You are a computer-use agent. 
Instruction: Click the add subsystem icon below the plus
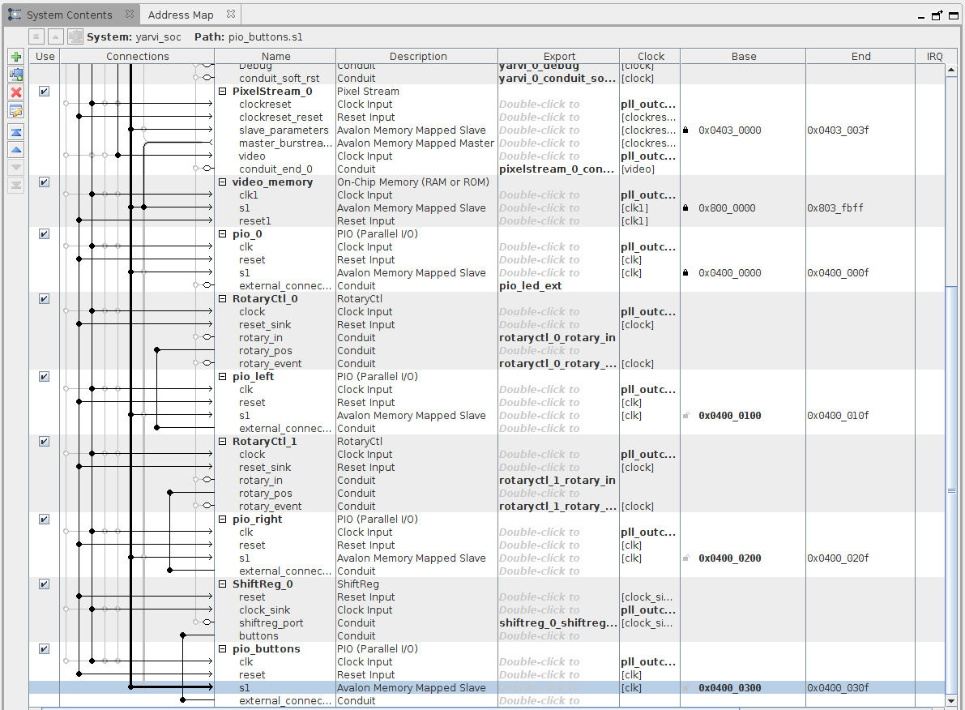click(x=16, y=75)
